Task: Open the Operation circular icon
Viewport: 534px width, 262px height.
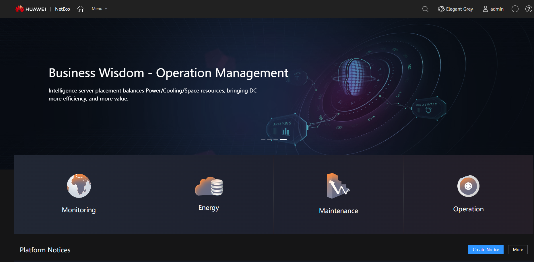Action: (468, 186)
